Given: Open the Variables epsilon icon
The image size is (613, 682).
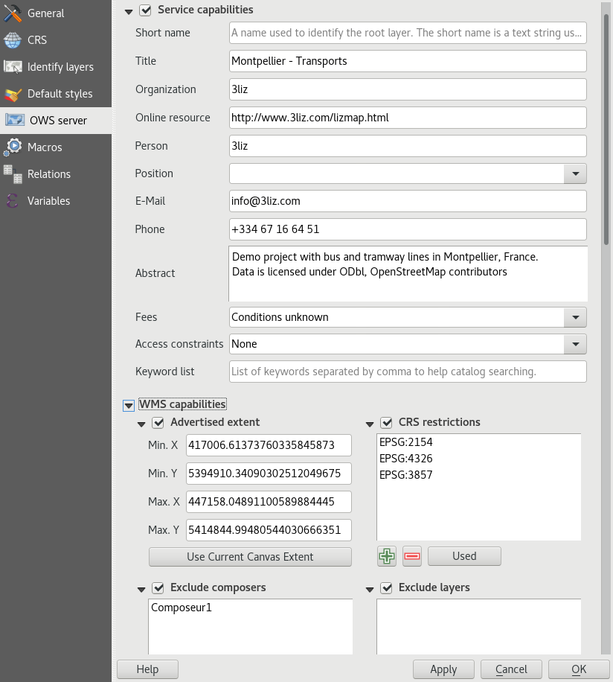Looking at the screenshot, I should [x=13, y=201].
